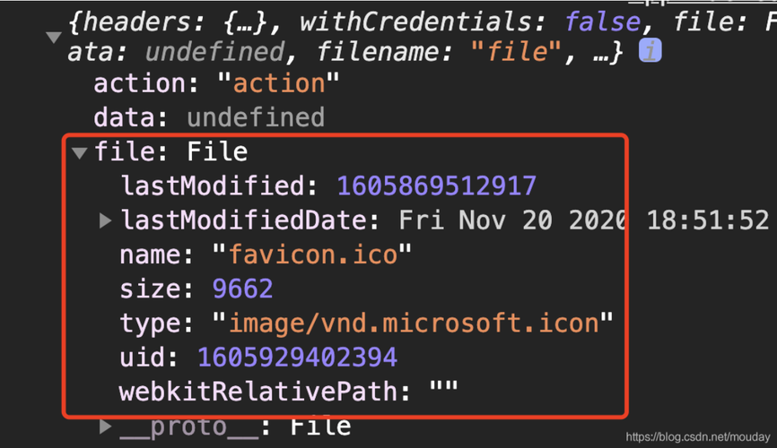Click the filename "file" preview string
This screenshot has height=448, width=777.
coord(516,51)
